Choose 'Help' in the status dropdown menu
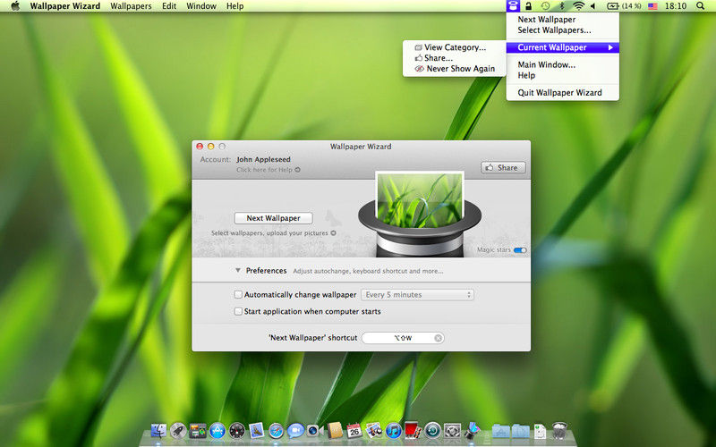 coord(526,75)
